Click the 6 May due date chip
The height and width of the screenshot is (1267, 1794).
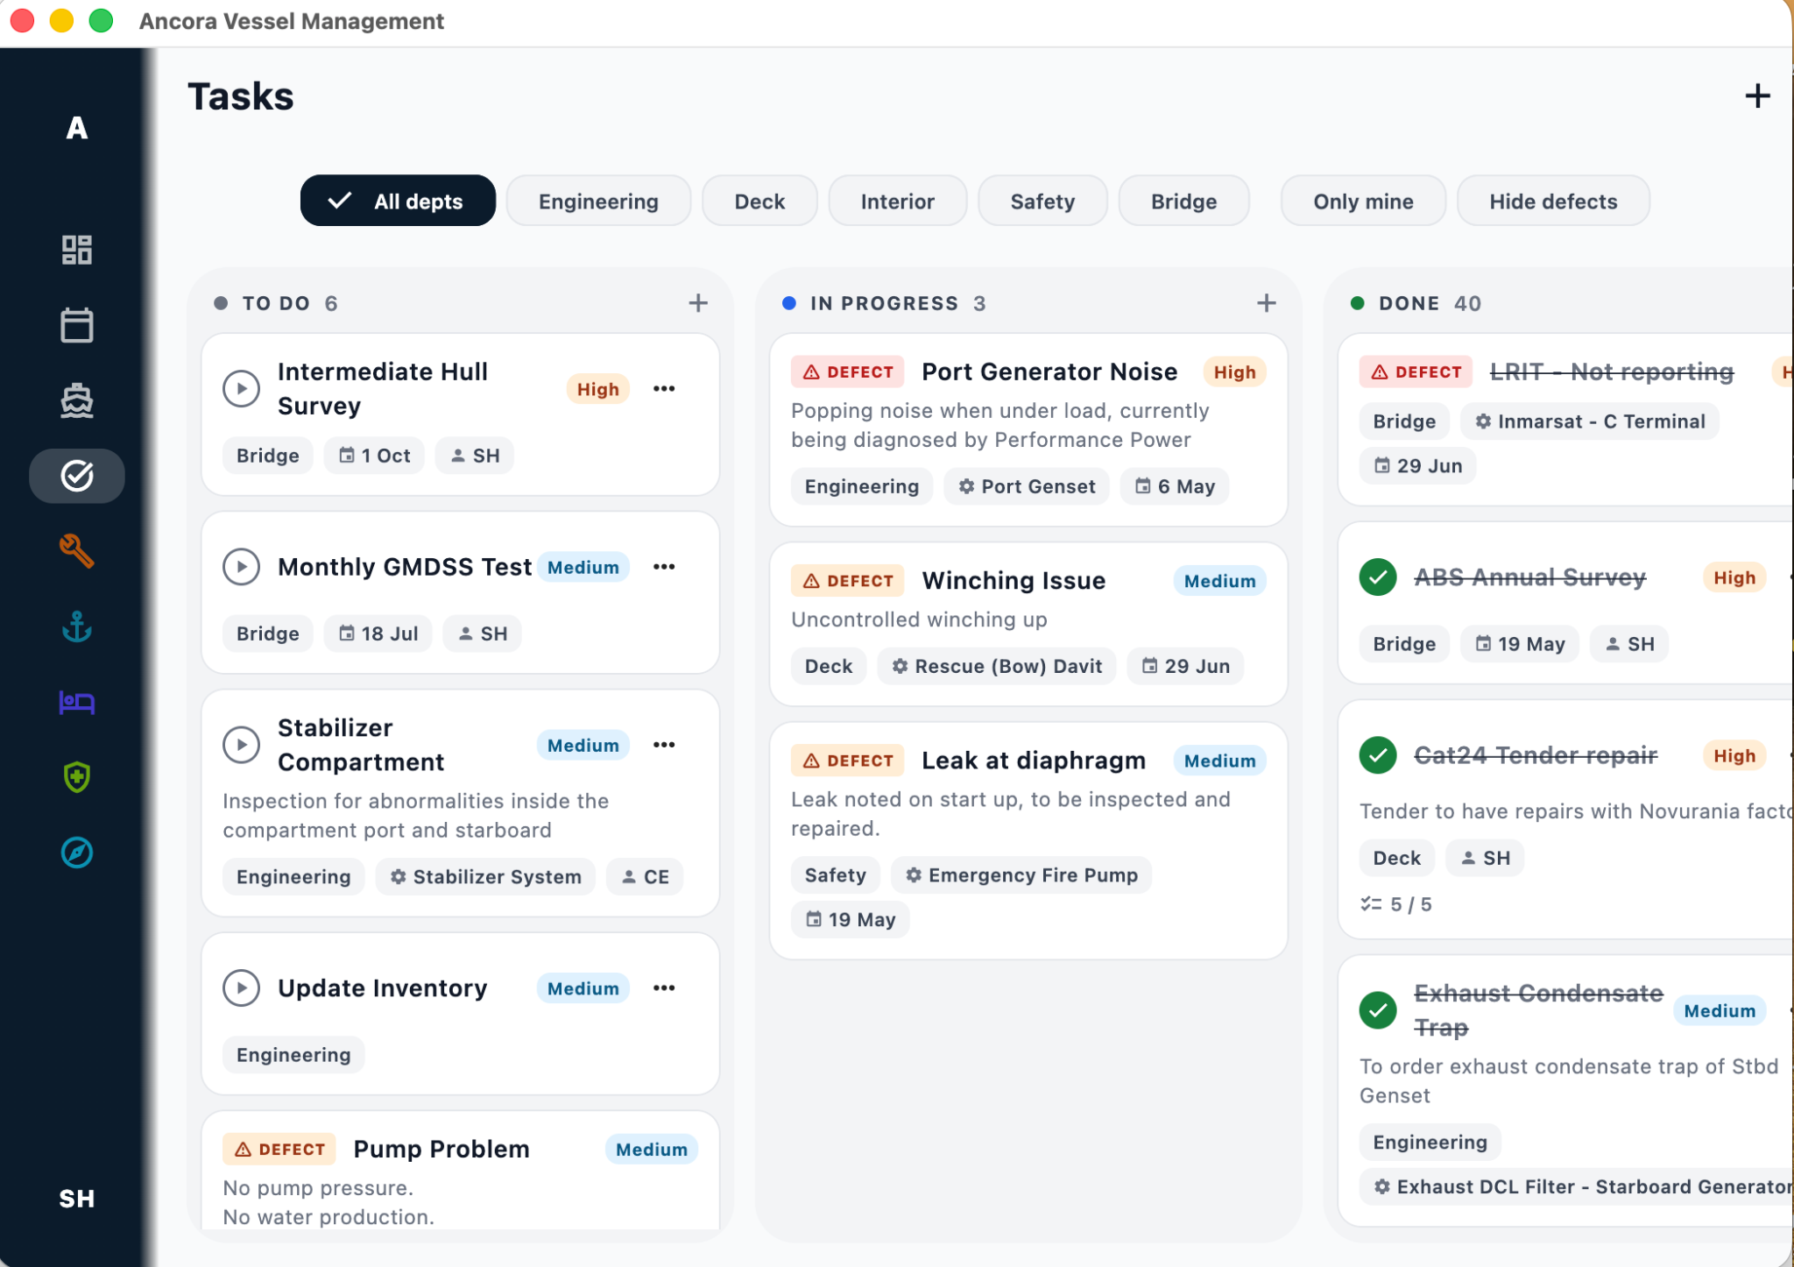click(1175, 486)
